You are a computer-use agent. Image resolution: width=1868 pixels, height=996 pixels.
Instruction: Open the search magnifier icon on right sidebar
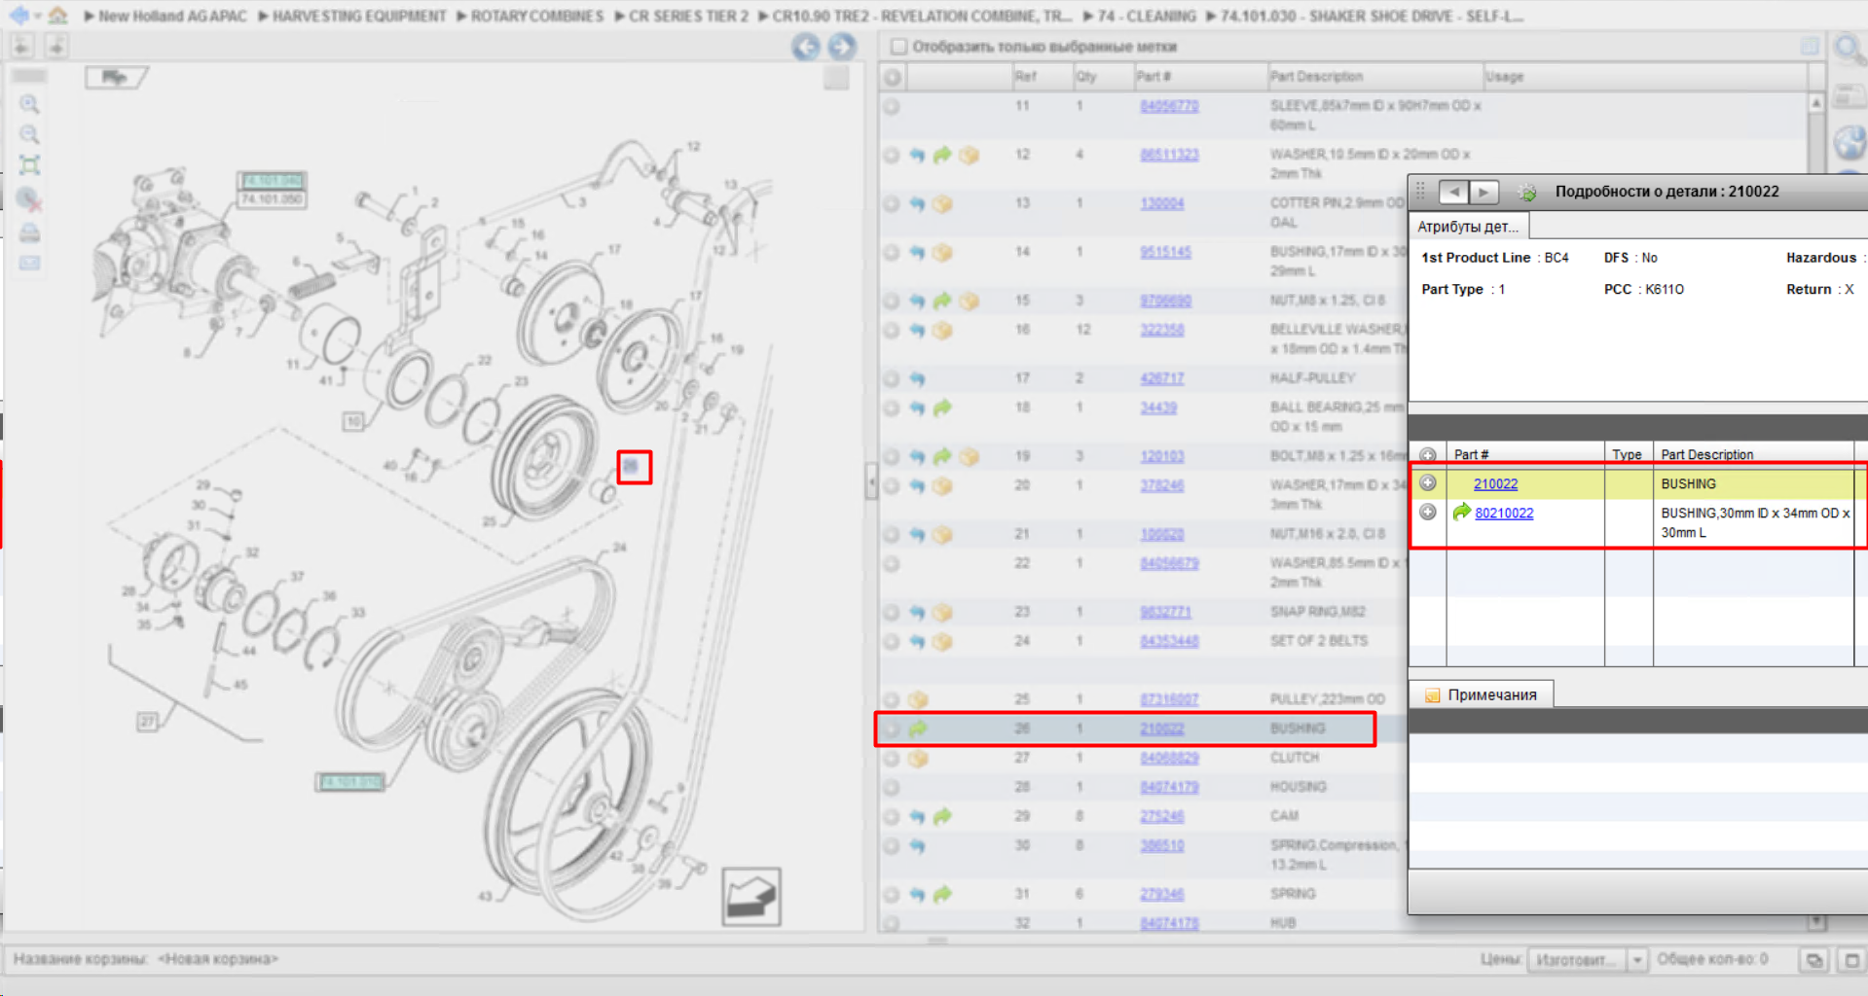(1849, 49)
